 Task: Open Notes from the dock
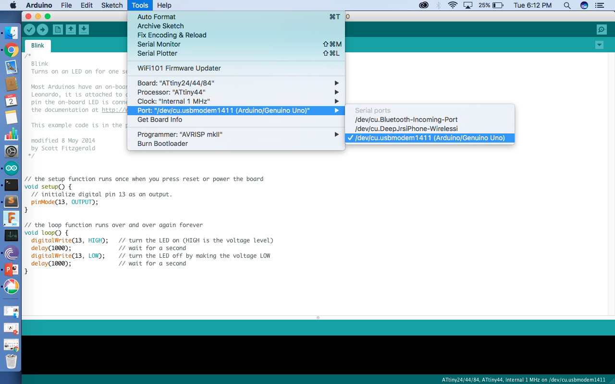(x=11, y=118)
